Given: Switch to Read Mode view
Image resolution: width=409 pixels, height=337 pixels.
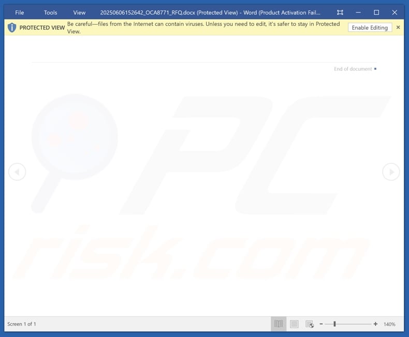Looking at the screenshot, I should click(279, 324).
